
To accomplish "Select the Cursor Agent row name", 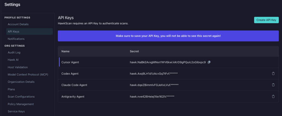I will tap(70, 62).
